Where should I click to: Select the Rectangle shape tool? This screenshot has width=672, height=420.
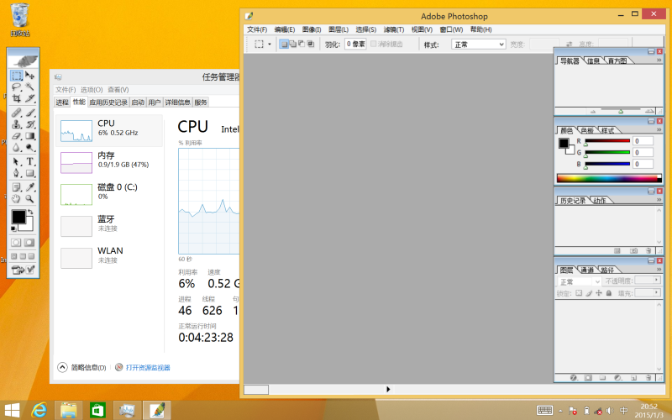pos(29,173)
